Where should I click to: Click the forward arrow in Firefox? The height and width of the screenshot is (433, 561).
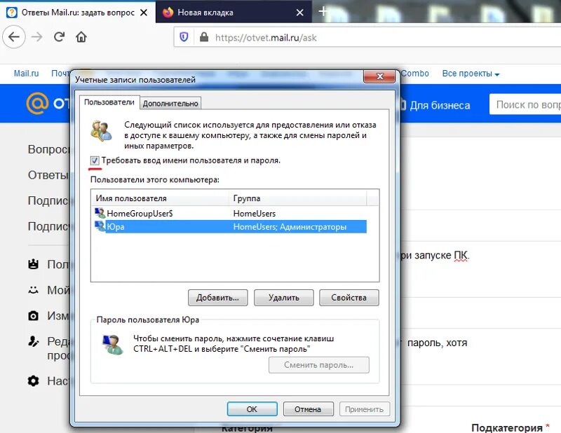click(37, 37)
